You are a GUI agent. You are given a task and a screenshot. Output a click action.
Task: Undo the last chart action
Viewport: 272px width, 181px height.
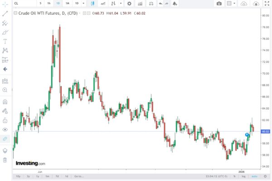pyautogui.click(x=160, y=4)
